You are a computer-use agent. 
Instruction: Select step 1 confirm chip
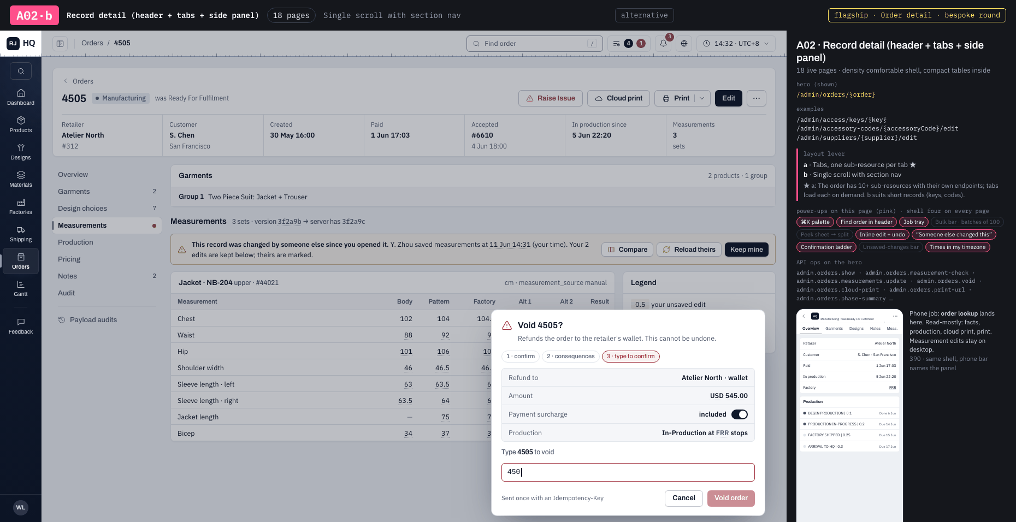click(521, 357)
